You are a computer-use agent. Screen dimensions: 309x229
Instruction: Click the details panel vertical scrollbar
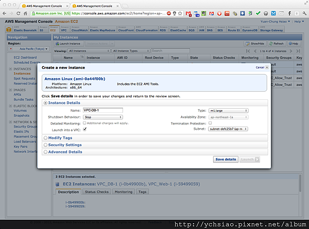pyautogui.click(x=300, y=183)
